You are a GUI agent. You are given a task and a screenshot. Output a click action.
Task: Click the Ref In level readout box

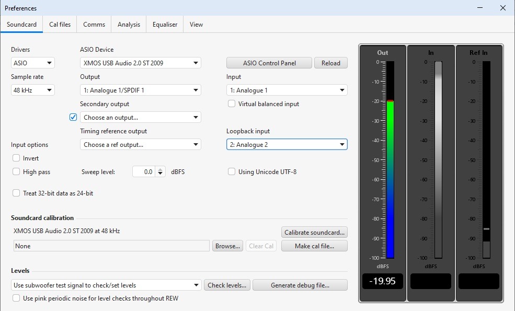coord(479,281)
